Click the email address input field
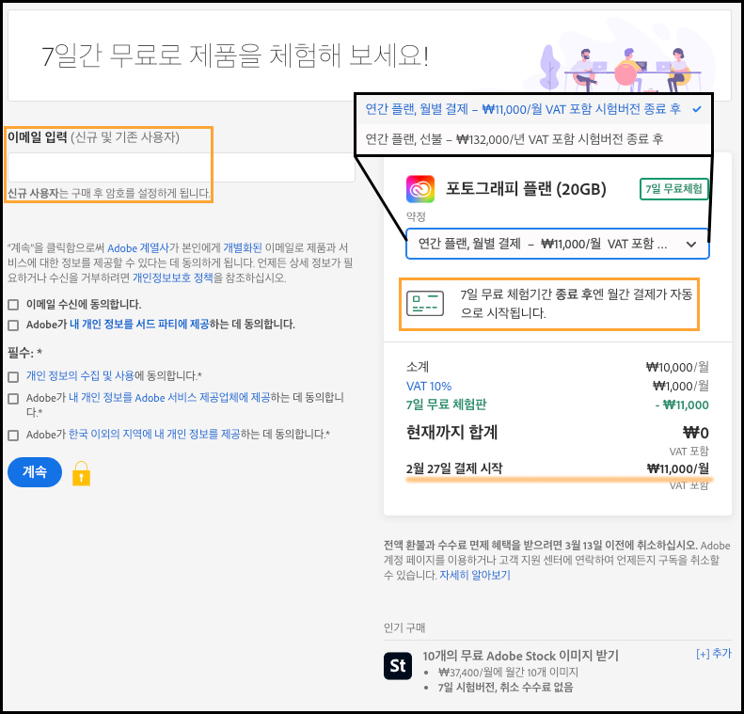This screenshot has width=744, height=714. point(181,167)
